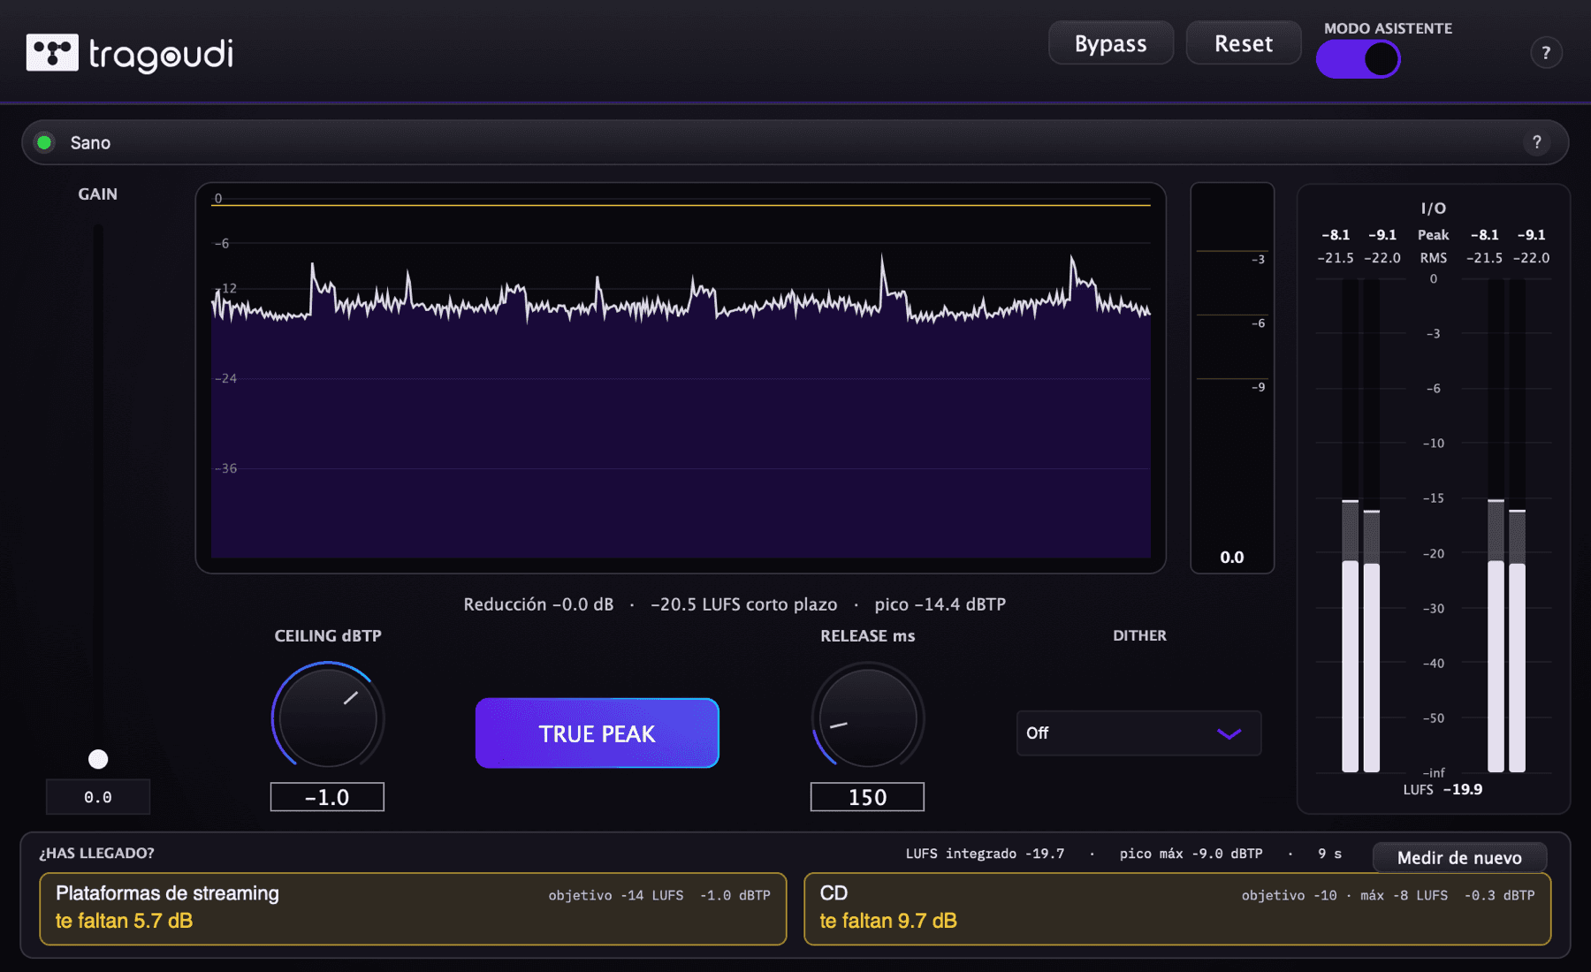Click the CEILING dBTP label
Image resolution: width=1591 pixels, height=972 pixels.
[328, 635]
